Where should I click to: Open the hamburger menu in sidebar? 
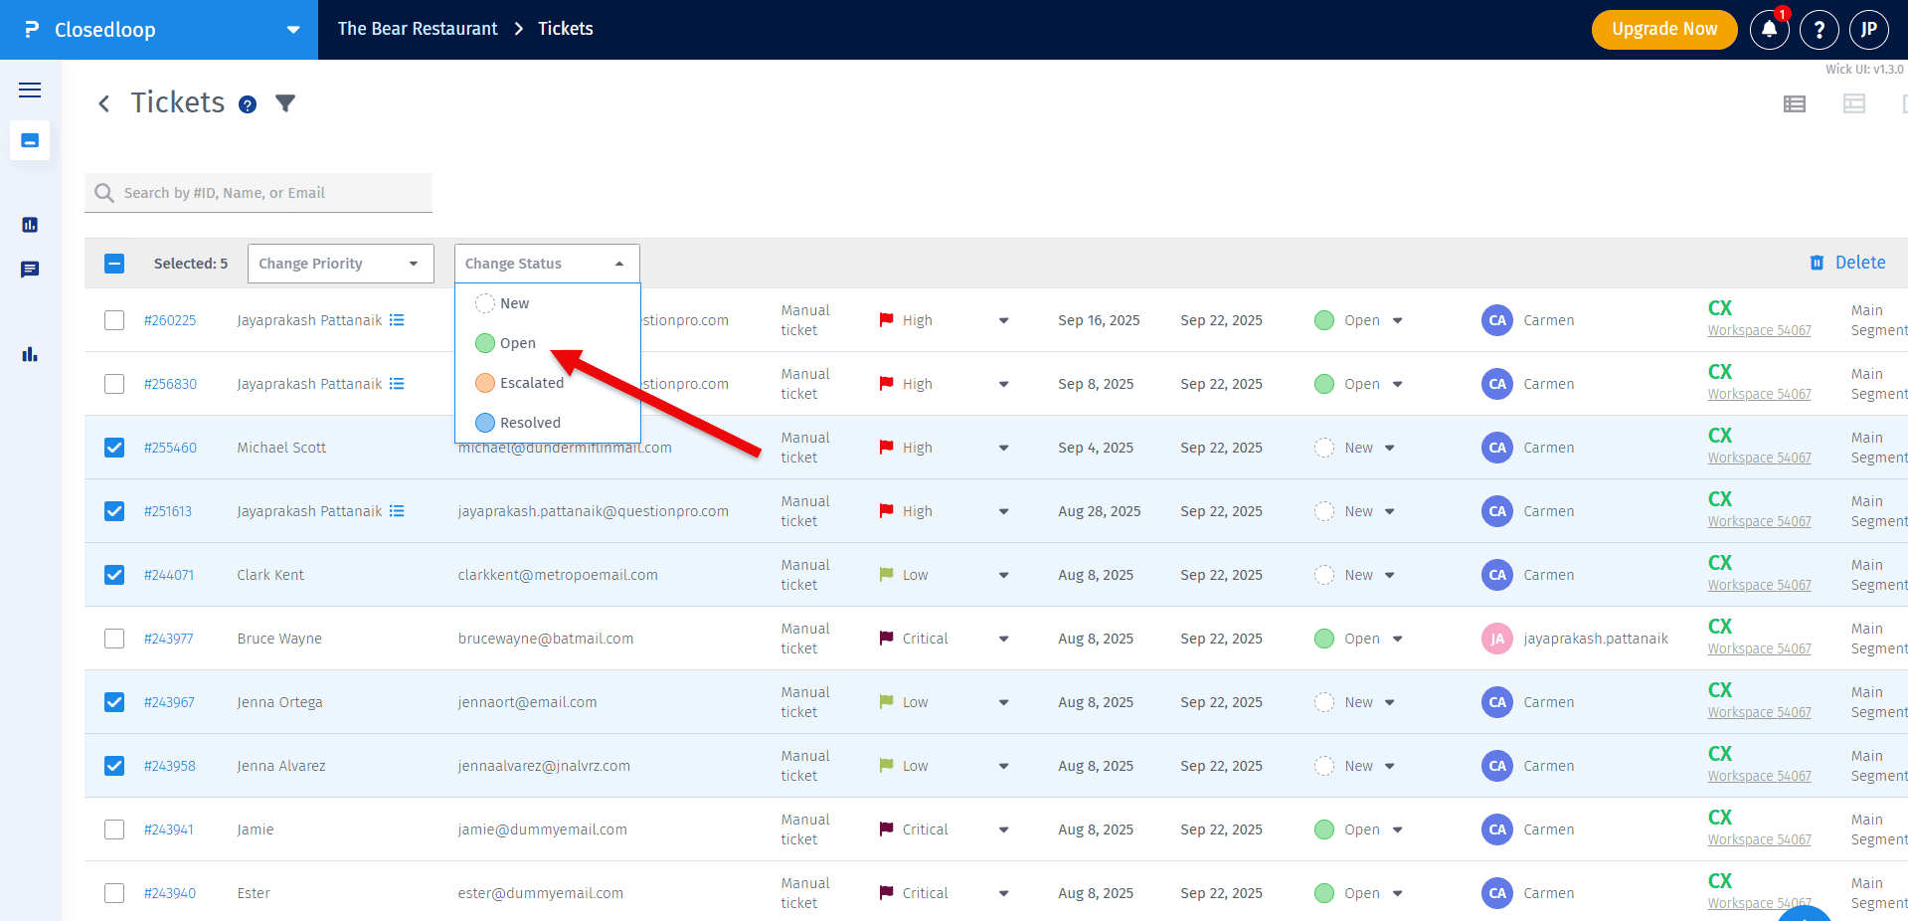click(30, 91)
